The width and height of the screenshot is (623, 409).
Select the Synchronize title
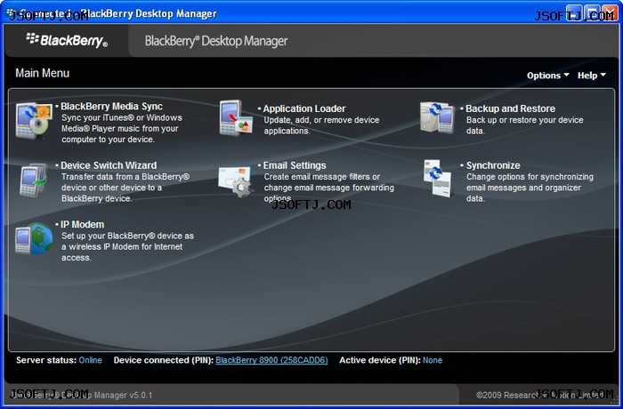[x=493, y=165]
